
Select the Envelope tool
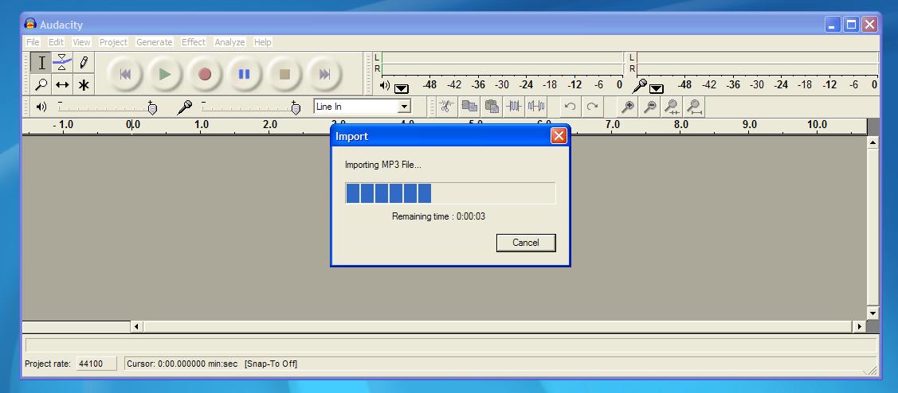tap(62, 62)
